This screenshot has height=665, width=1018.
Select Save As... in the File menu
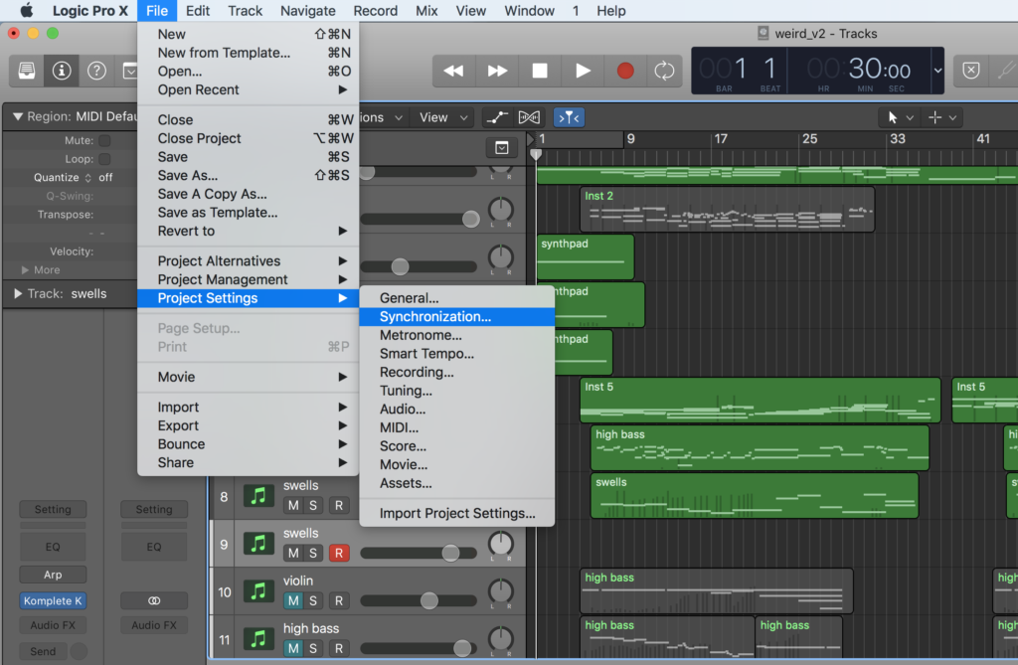(248, 175)
